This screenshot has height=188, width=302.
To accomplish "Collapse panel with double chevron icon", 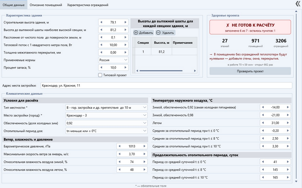I will click(298, 4).
